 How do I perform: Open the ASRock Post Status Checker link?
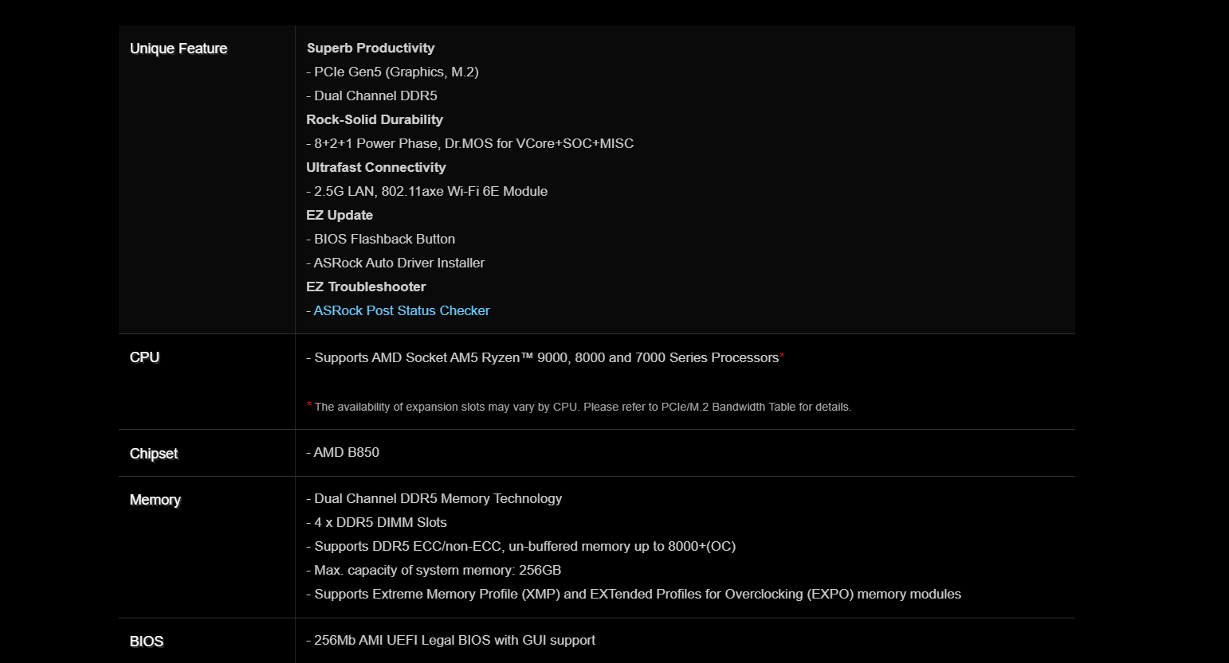pyautogui.click(x=401, y=310)
